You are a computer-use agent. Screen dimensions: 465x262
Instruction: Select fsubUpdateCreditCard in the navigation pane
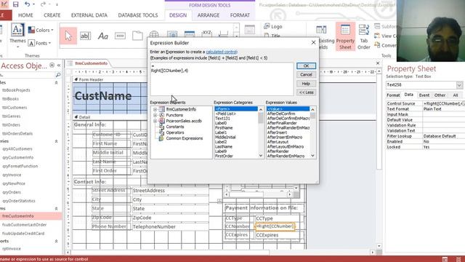click(x=23, y=234)
